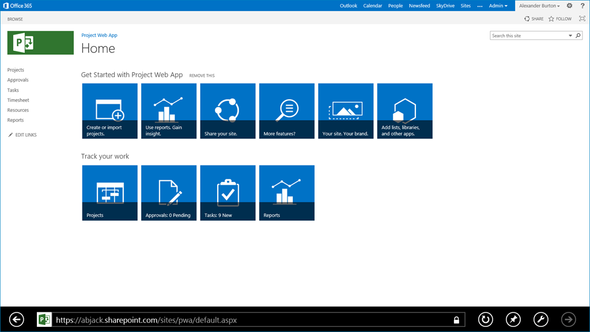The height and width of the screenshot is (332, 590).
Task: Click the pencil icon beside EDIT LINKS
Action: (x=10, y=135)
